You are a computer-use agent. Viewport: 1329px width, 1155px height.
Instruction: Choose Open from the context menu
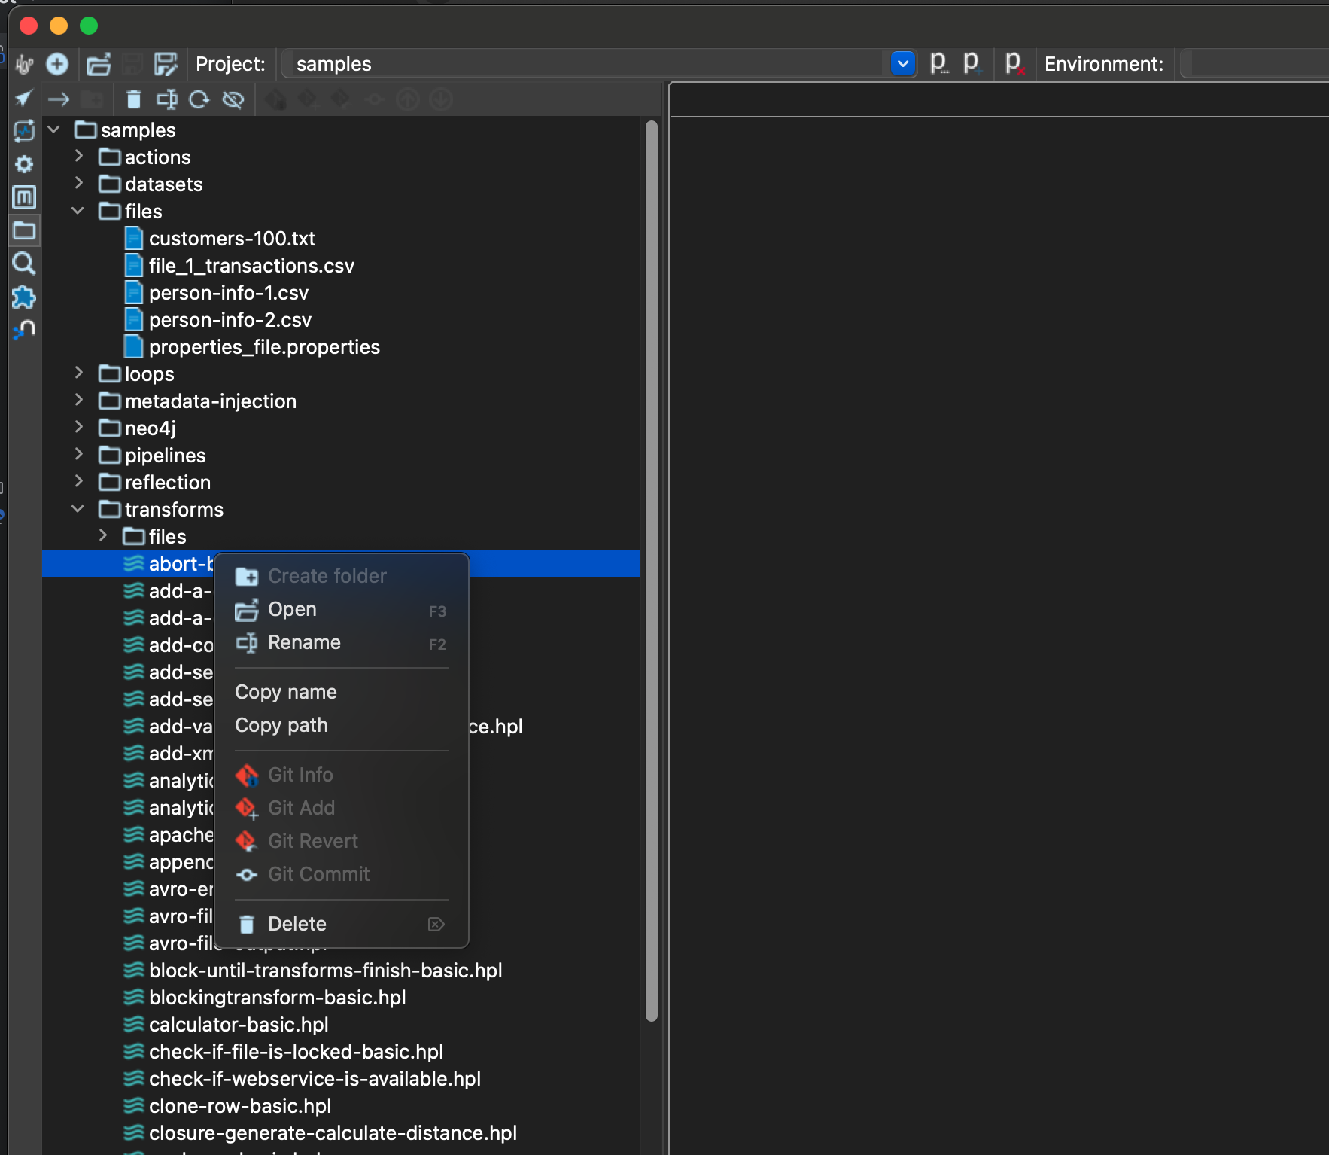292,609
